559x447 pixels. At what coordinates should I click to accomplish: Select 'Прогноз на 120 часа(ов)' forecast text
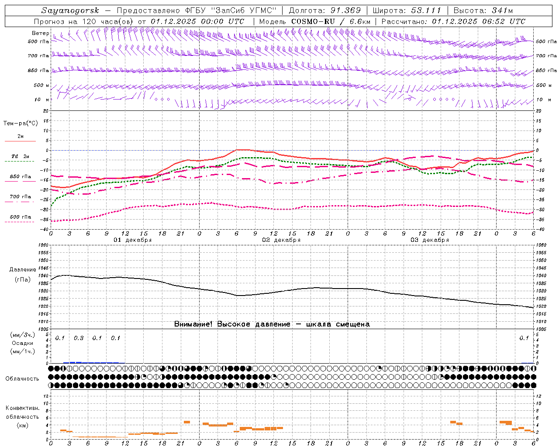pos(85,21)
